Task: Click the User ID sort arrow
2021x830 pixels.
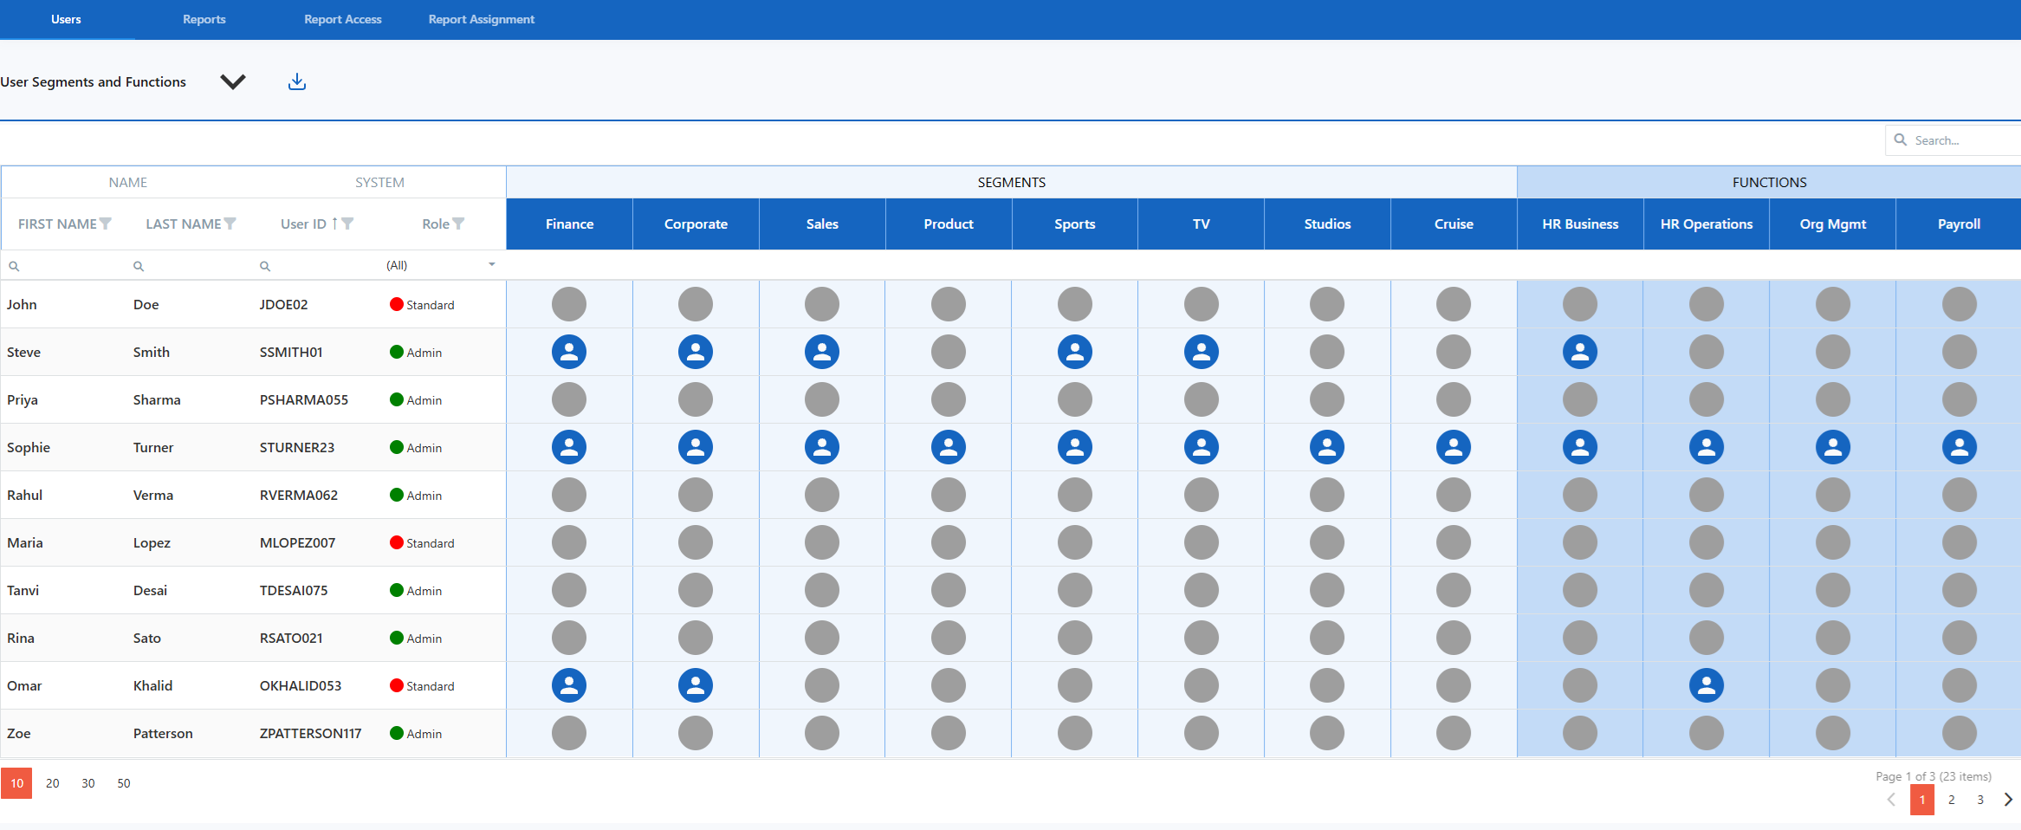Action: (335, 224)
